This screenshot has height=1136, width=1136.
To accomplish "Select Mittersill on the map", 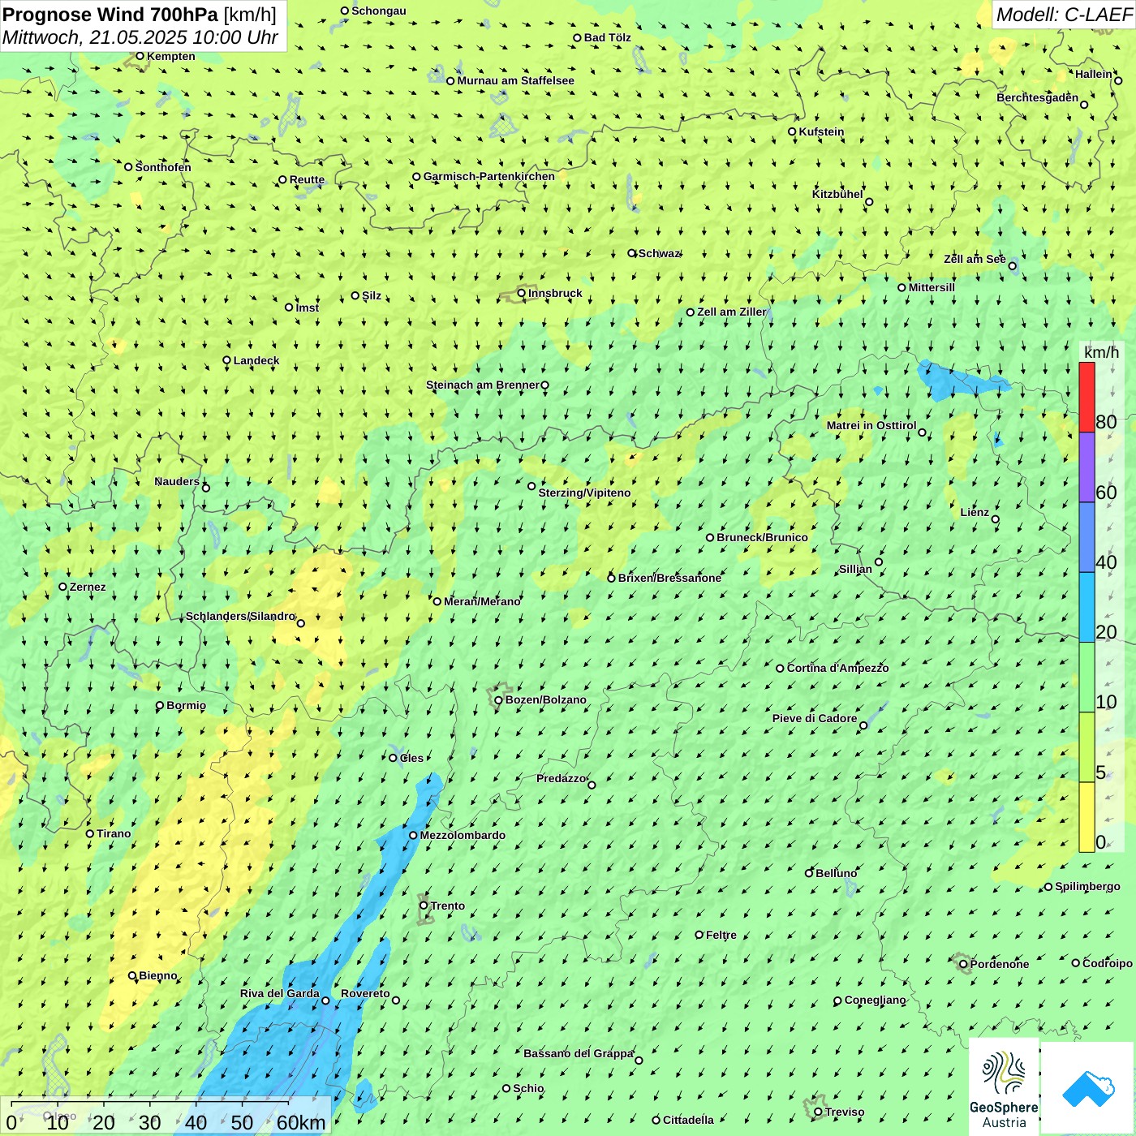I will click(x=932, y=287).
